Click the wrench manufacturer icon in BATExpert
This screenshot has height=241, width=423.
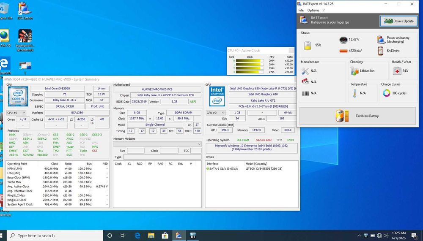305,71
